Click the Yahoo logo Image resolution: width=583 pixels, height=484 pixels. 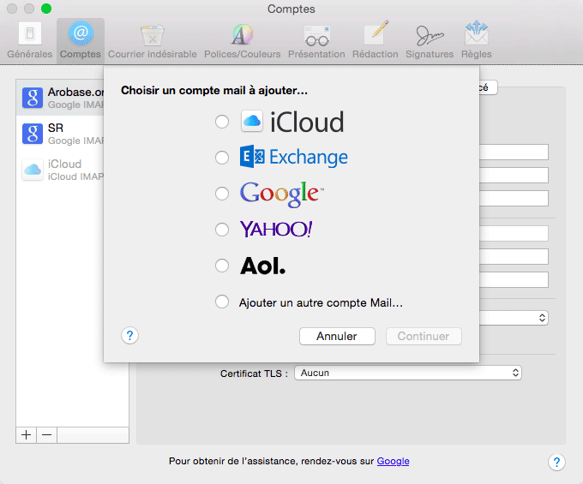click(x=276, y=230)
